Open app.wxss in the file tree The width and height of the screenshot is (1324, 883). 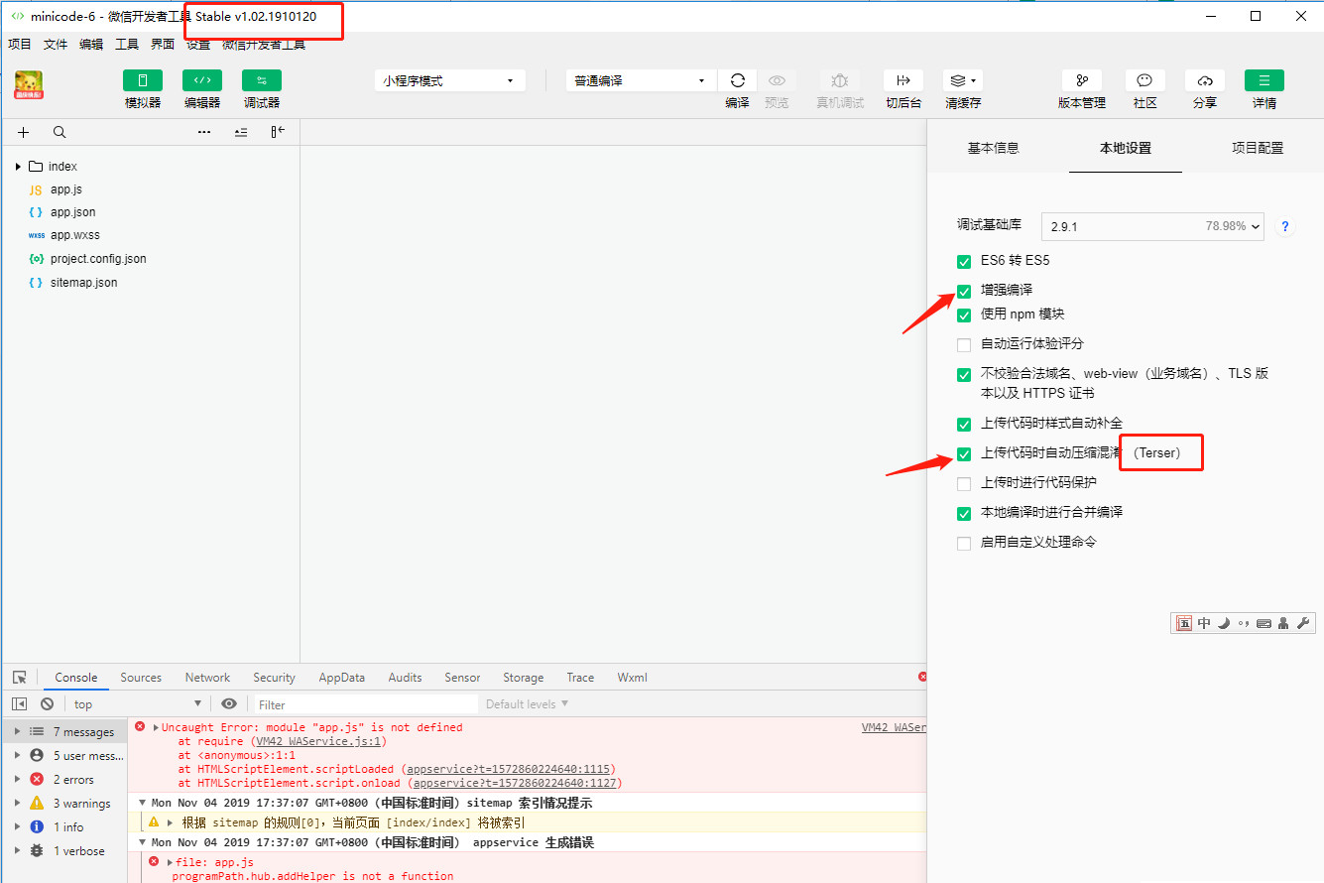(75, 235)
